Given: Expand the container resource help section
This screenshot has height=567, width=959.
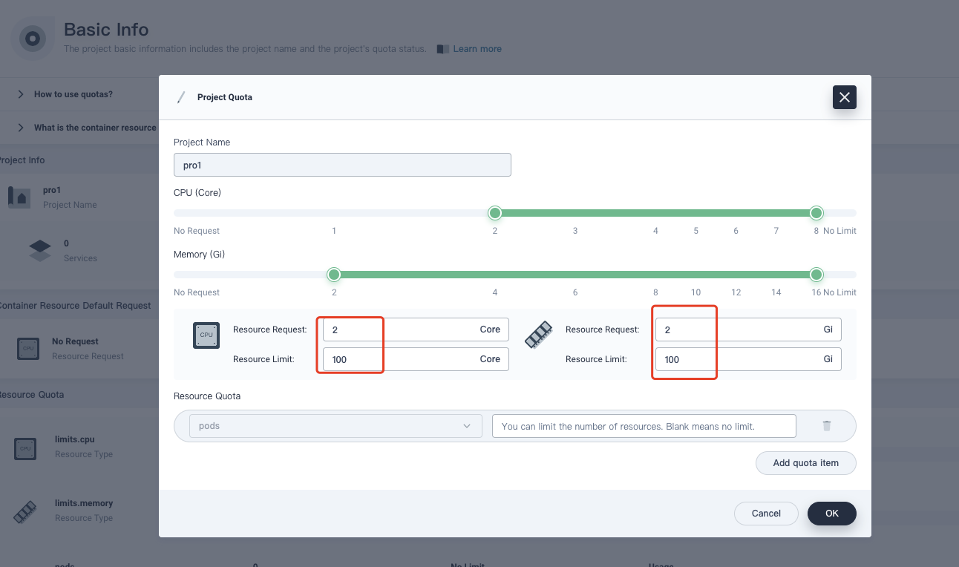Looking at the screenshot, I should 20,127.
